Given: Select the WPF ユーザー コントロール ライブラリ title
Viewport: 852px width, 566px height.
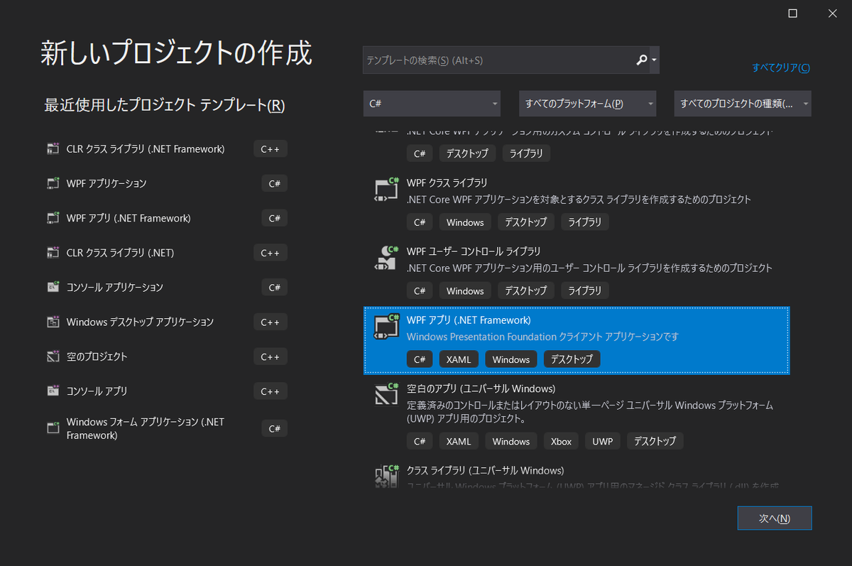Looking at the screenshot, I should click(x=474, y=251).
